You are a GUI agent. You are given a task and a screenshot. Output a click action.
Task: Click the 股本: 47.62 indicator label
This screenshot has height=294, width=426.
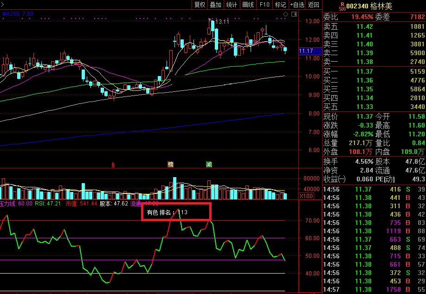(x=114, y=204)
